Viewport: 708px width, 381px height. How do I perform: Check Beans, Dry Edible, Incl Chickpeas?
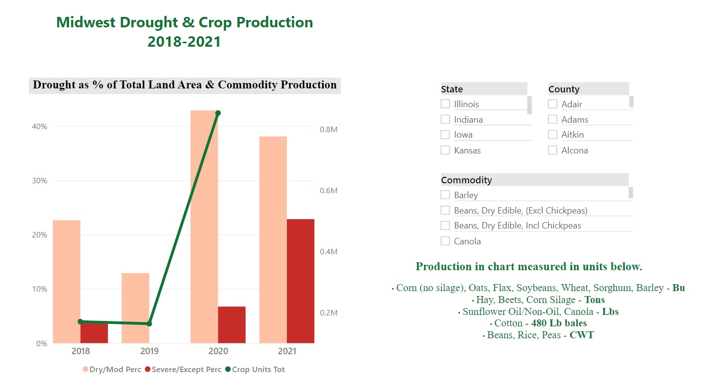pyautogui.click(x=444, y=225)
